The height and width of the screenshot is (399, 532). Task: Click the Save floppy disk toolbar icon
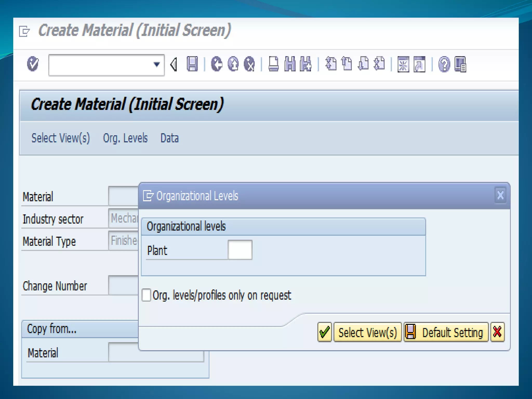pyautogui.click(x=192, y=64)
